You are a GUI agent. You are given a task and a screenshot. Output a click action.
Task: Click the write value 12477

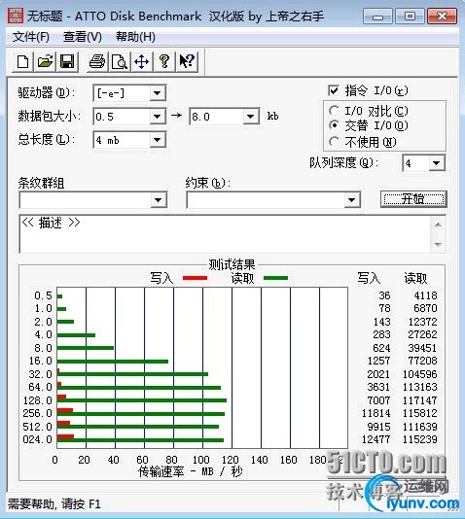pos(376,439)
